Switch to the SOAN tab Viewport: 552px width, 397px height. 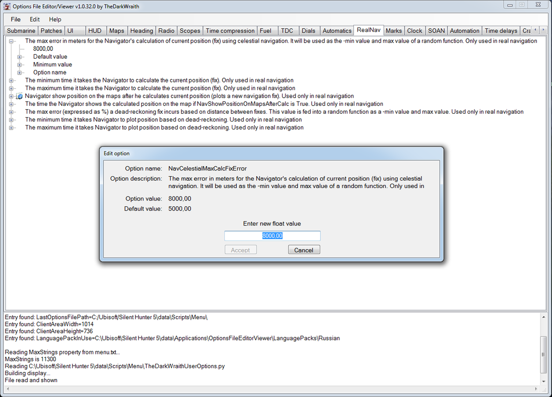click(436, 31)
